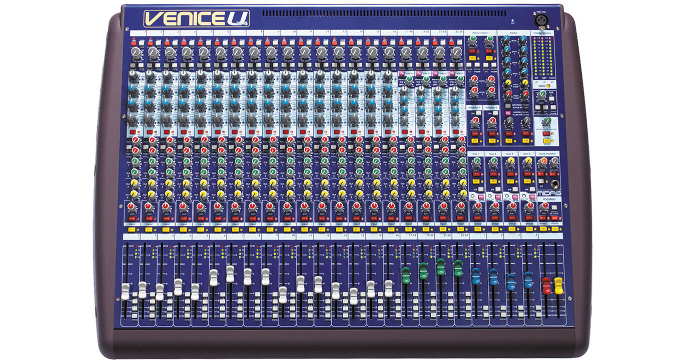Solo the monitor 2 output
Viewport: 686px width, 360px height.
click(x=491, y=141)
